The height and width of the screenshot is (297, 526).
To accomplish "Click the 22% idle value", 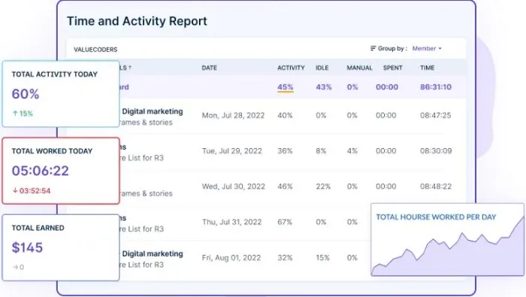I will tap(323, 186).
